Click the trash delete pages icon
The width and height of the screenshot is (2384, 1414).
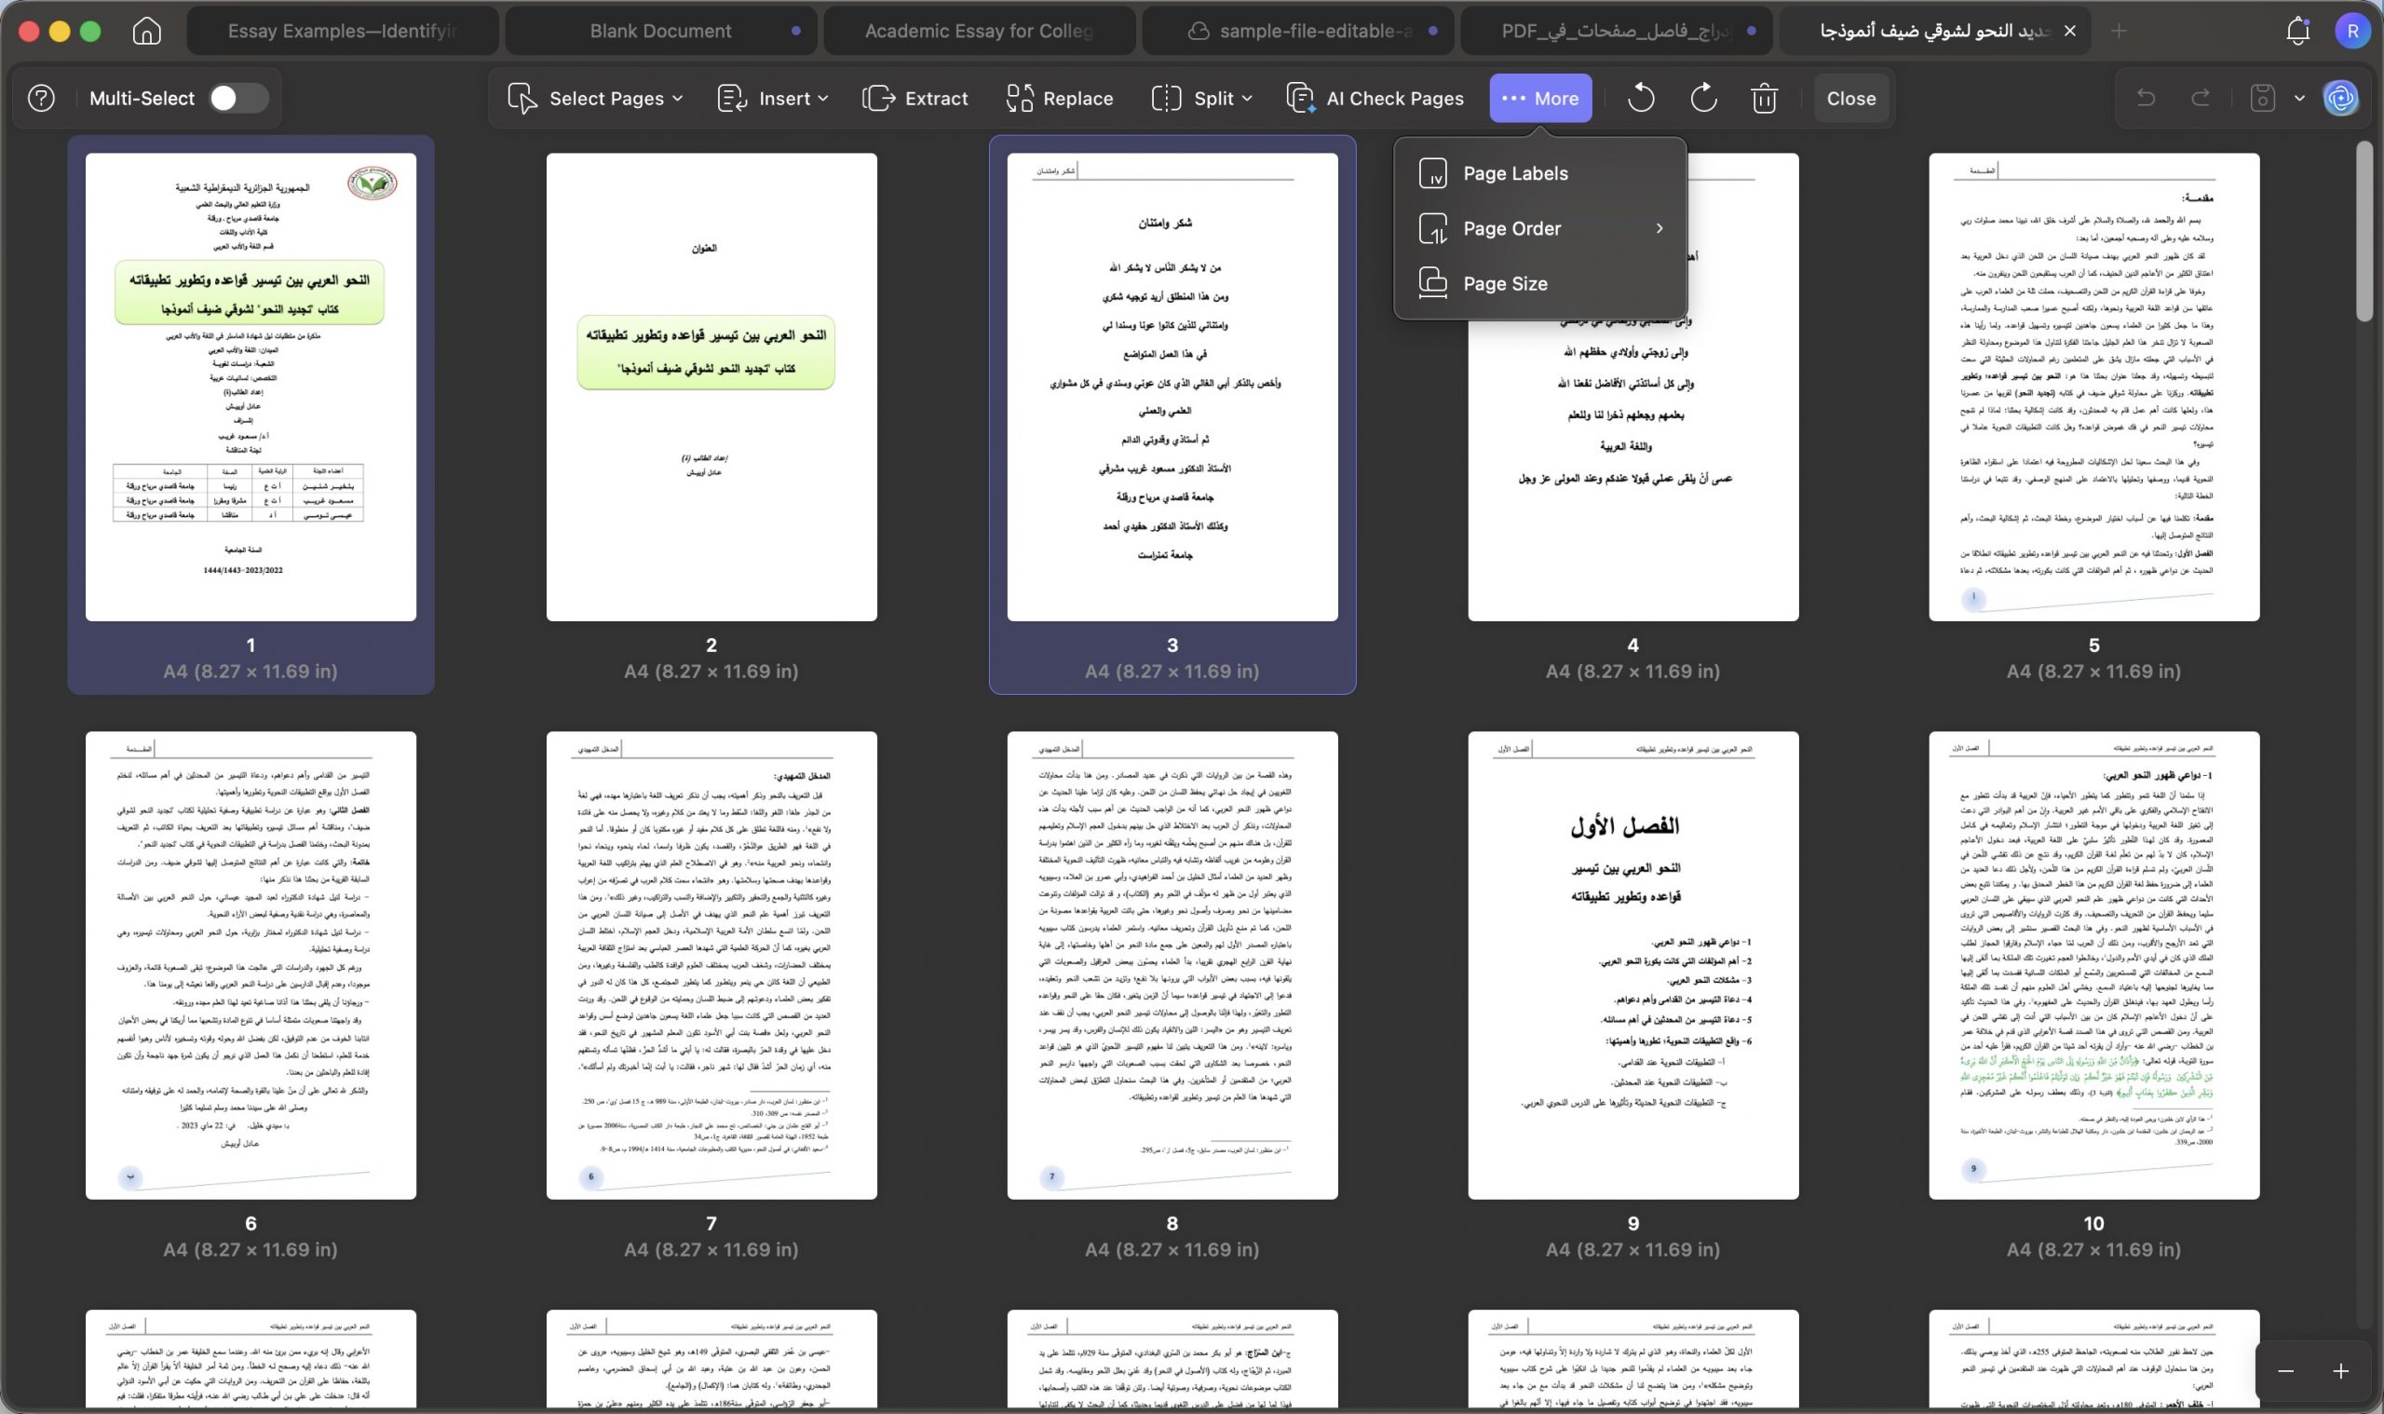tap(1764, 98)
